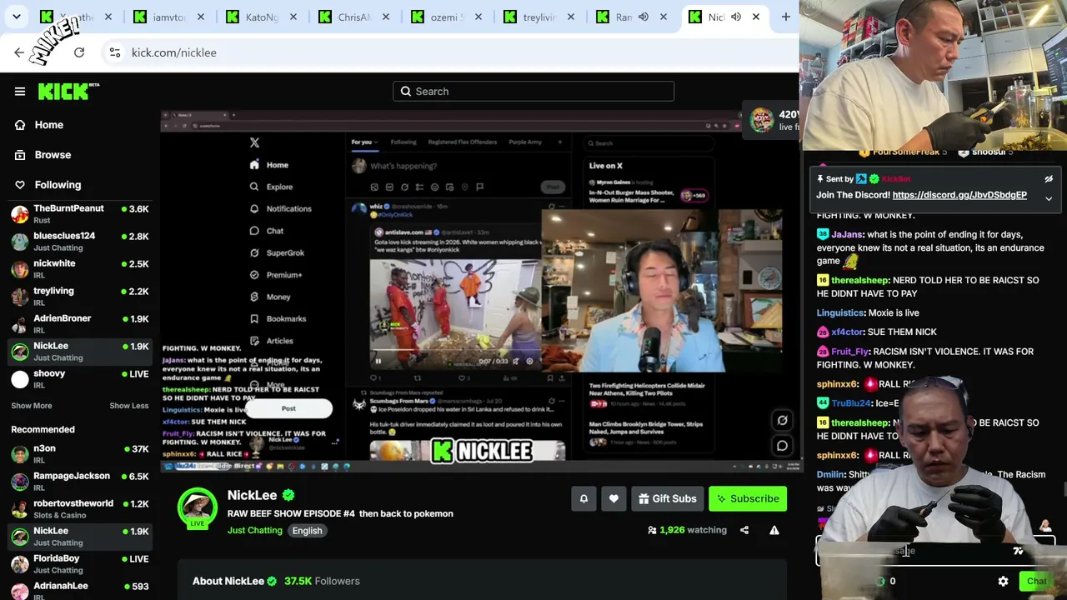The height and width of the screenshot is (600, 1067).
Task: Open the Kick hamburger sidebar menu
Action: click(x=20, y=92)
